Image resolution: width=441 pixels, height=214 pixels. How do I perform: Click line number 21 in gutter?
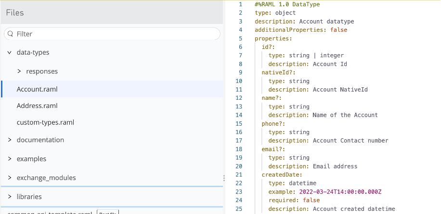coord(239,175)
